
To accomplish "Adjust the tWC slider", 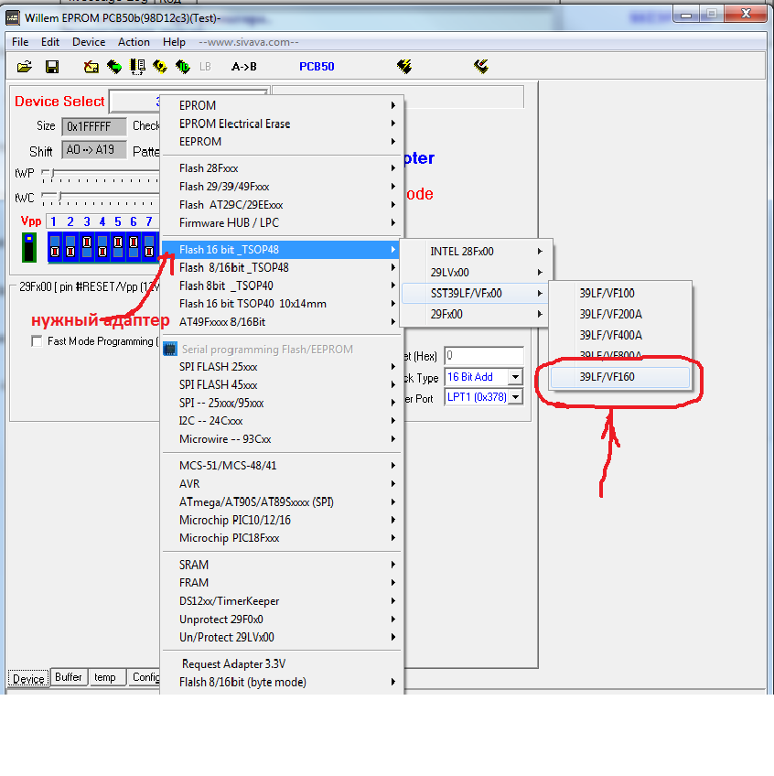I will (59, 198).
